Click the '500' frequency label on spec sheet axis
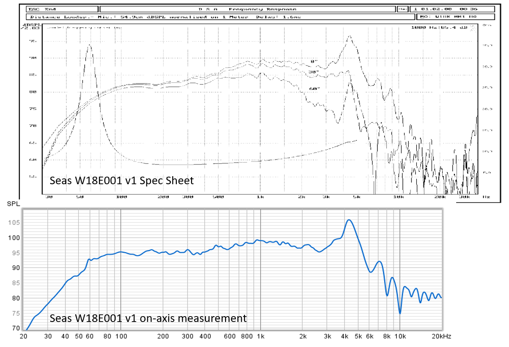 (218, 197)
